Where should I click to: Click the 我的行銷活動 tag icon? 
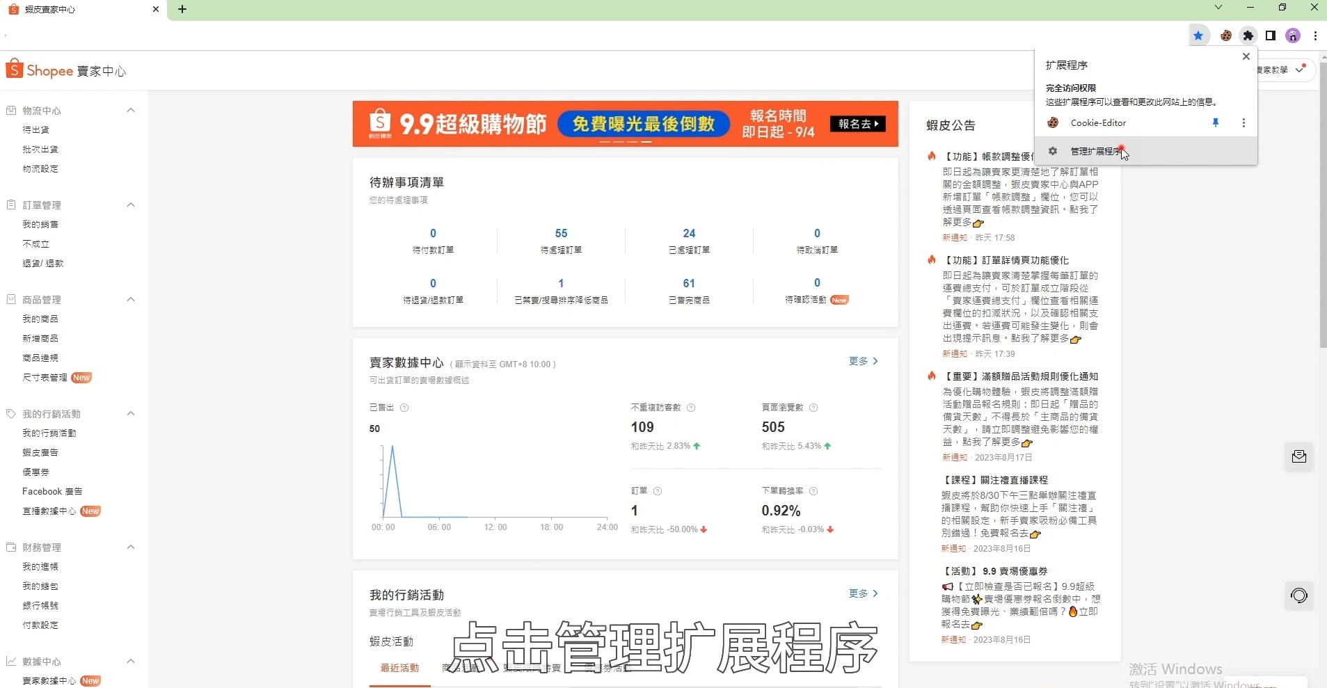pos(11,413)
